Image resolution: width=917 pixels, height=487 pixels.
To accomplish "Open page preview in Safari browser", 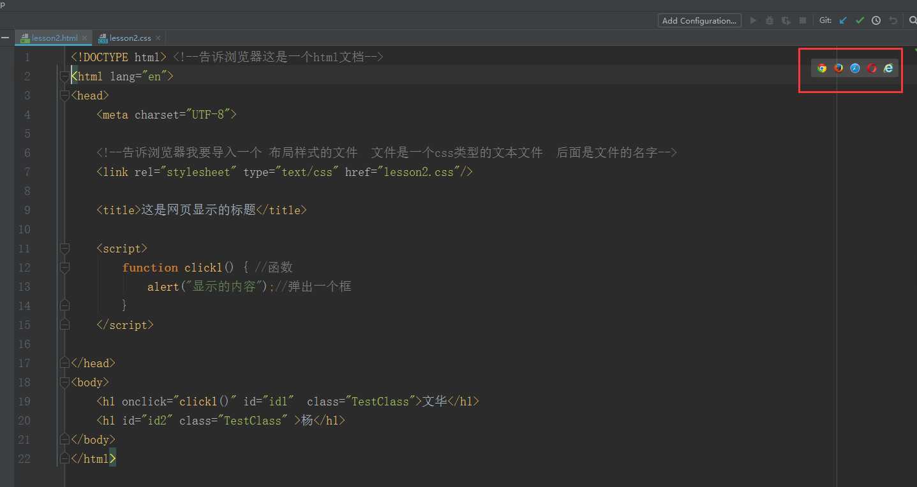I will point(855,68).
